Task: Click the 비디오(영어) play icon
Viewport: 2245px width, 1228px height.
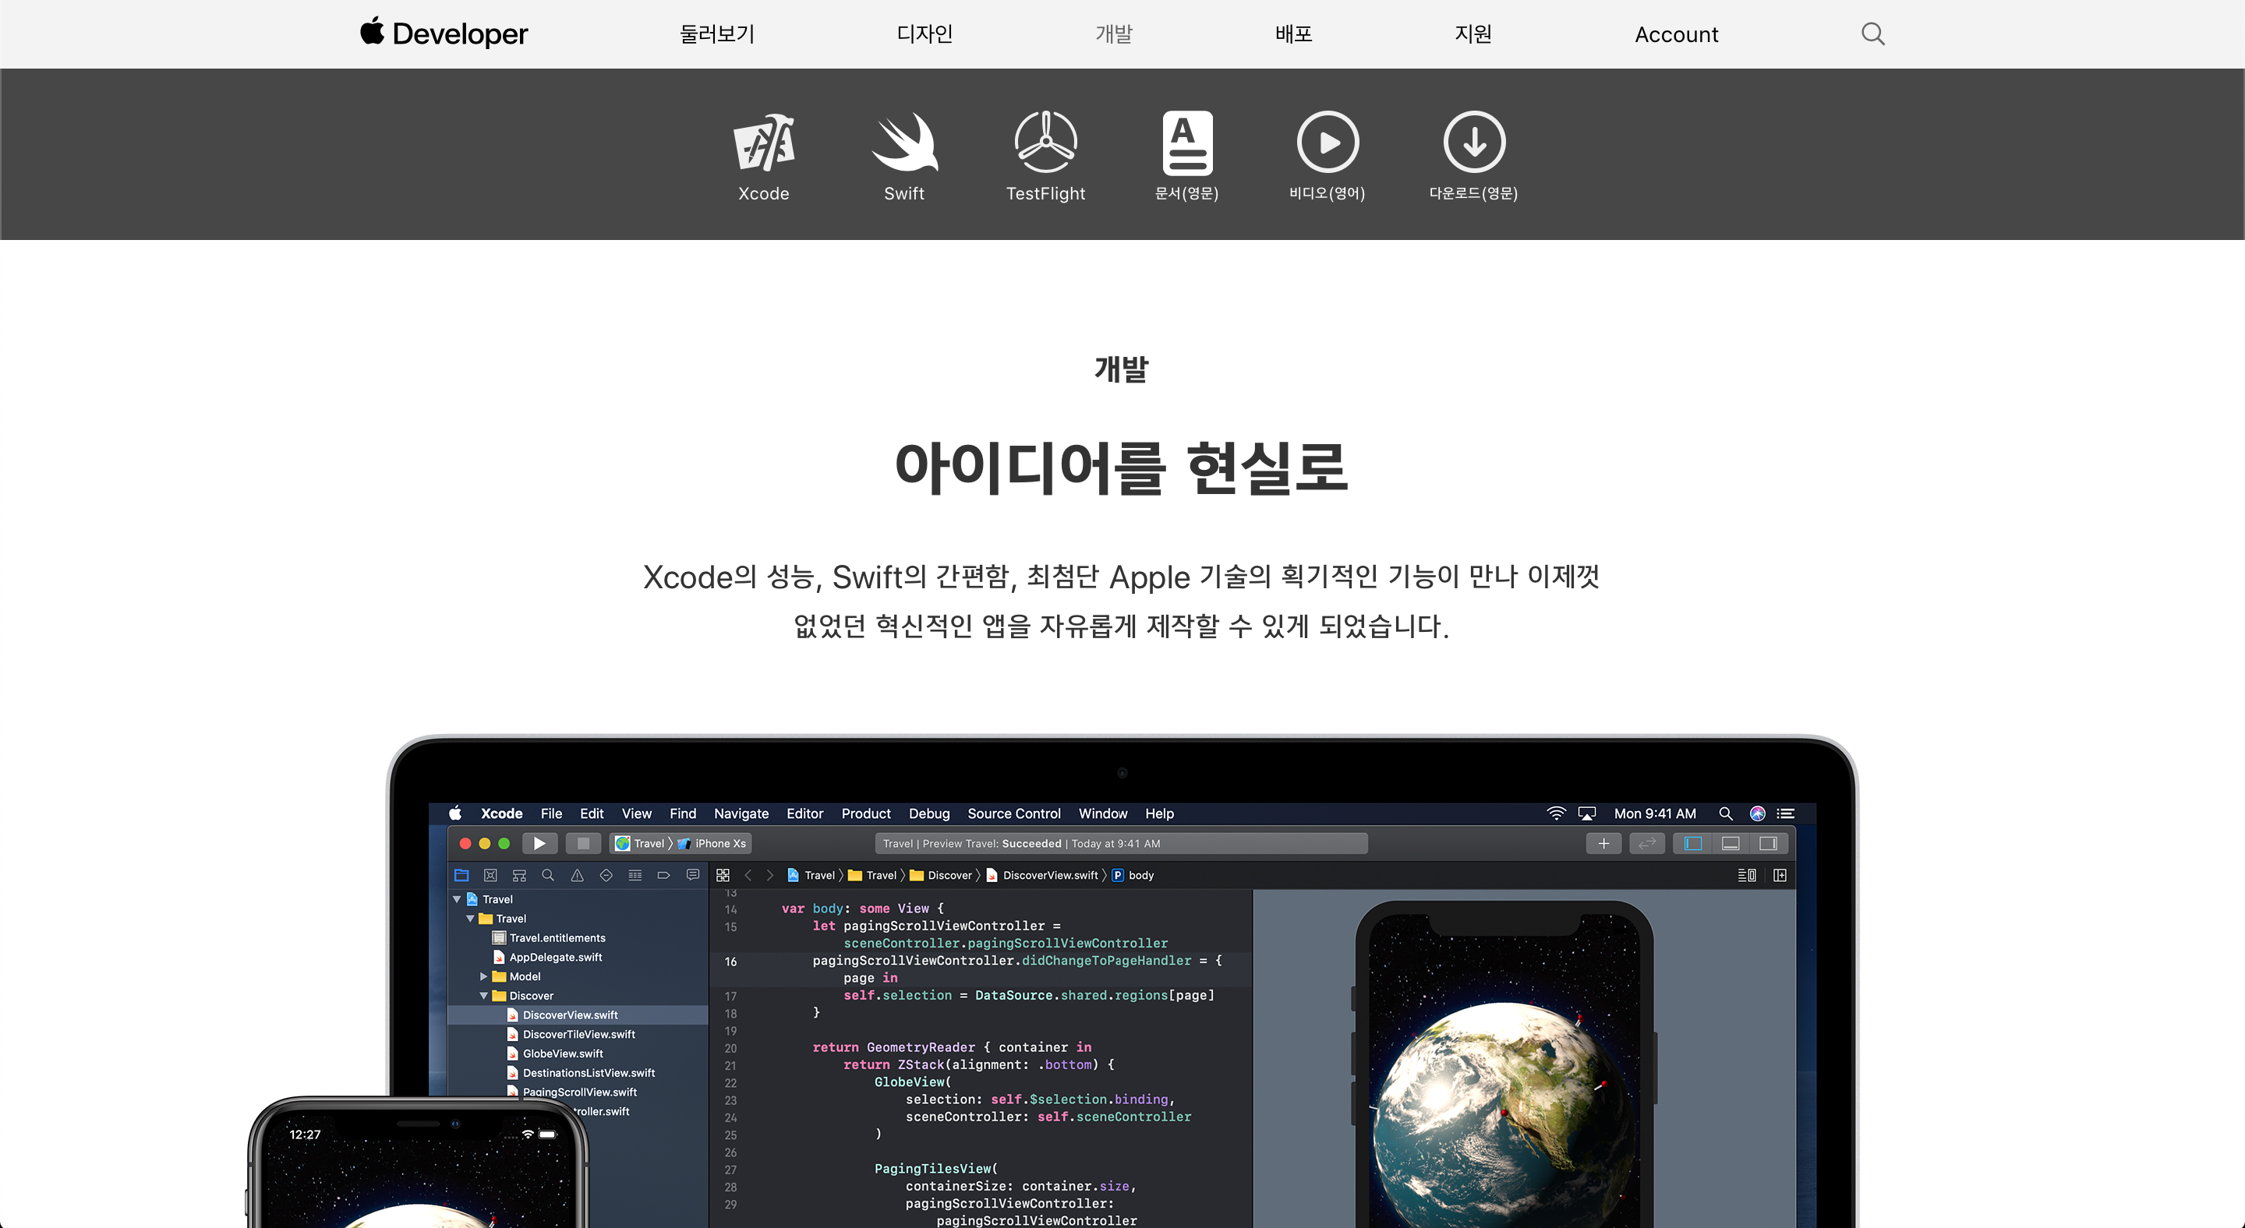Action: pyautogui.click(x=1327, y=143)
